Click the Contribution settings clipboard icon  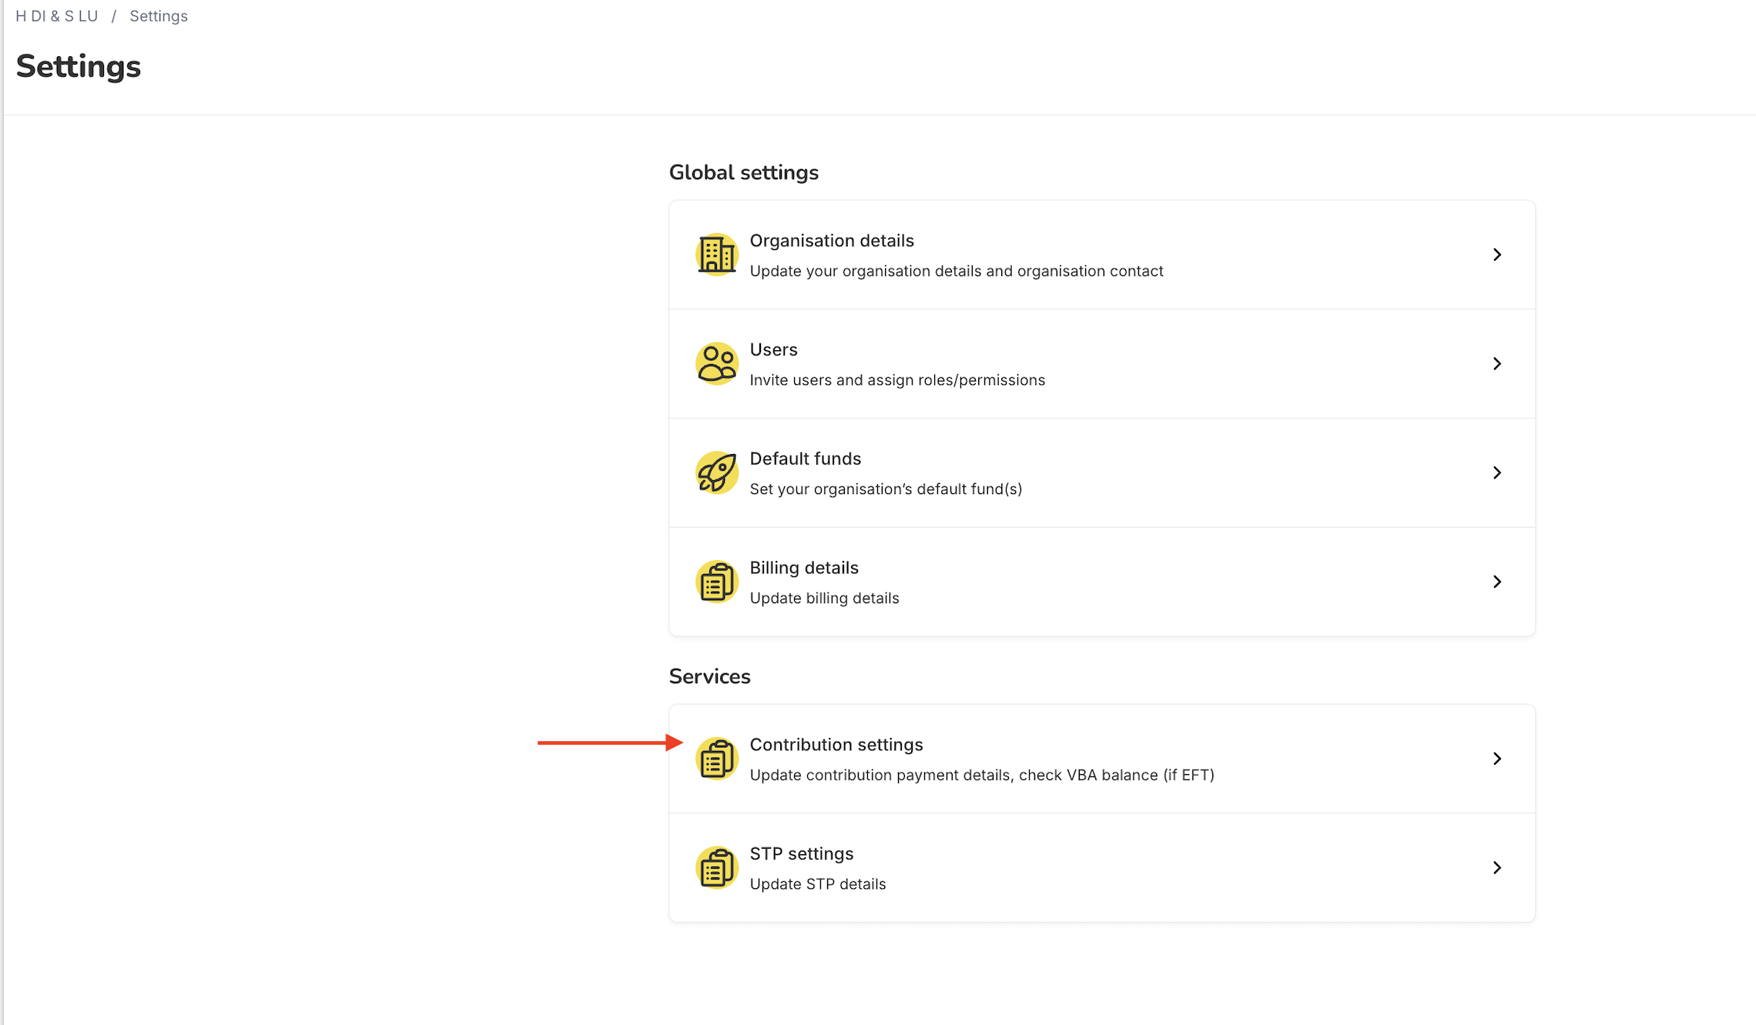point(717,759)
